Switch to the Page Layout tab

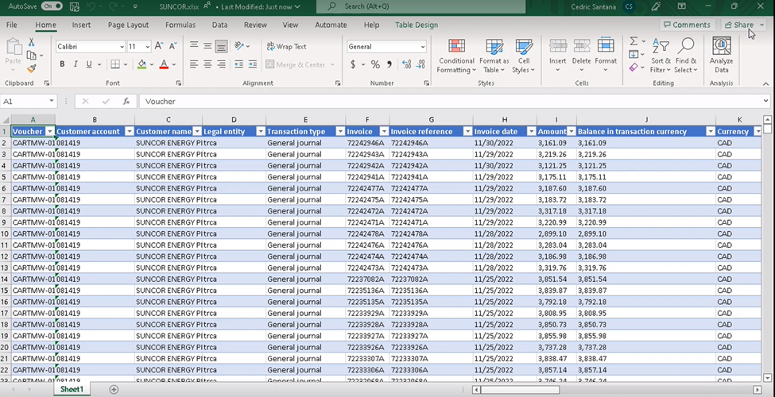(x=128, y=25)
